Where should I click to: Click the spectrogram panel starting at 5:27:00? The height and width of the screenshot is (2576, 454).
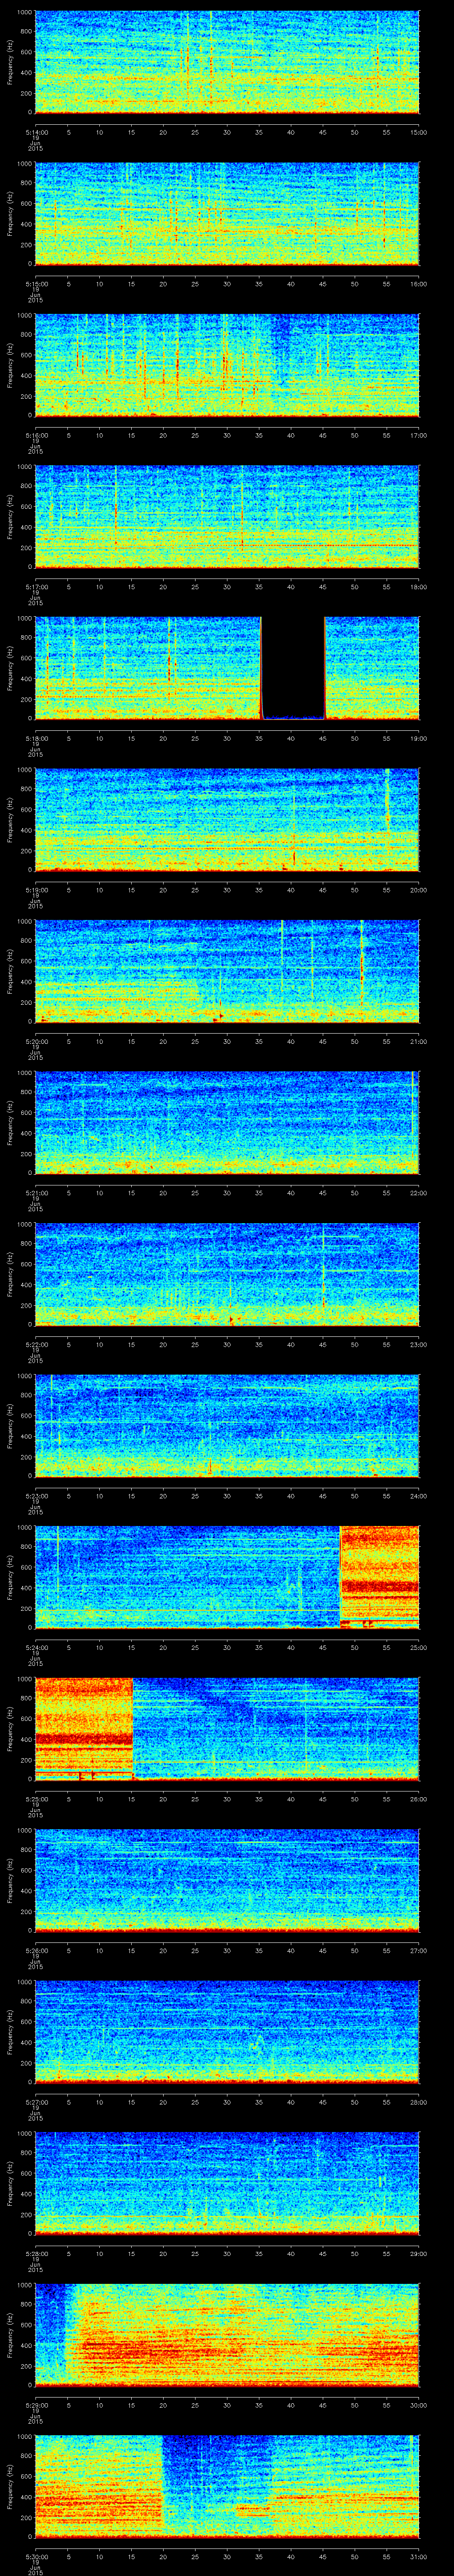[x=227, y=2032]
